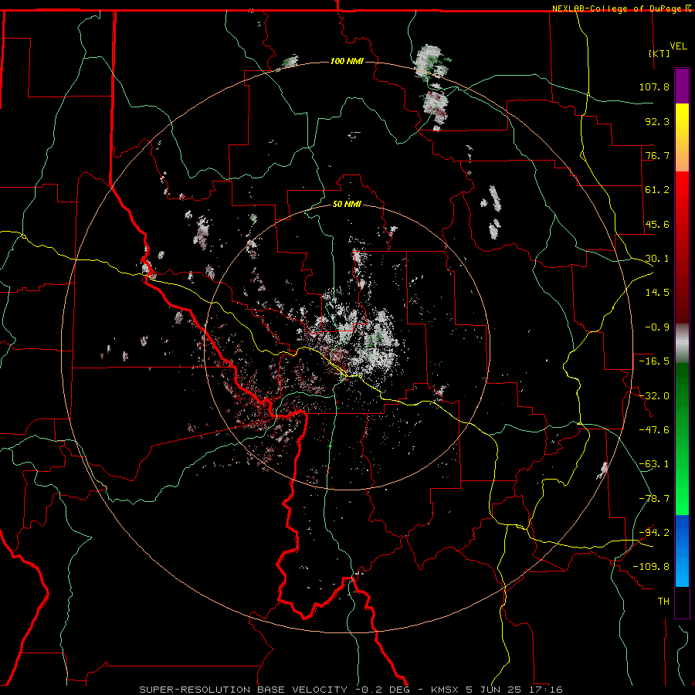Click the 30.1 velocity scale value
Viewport: 695px width, 695px height.
[657, 259]
